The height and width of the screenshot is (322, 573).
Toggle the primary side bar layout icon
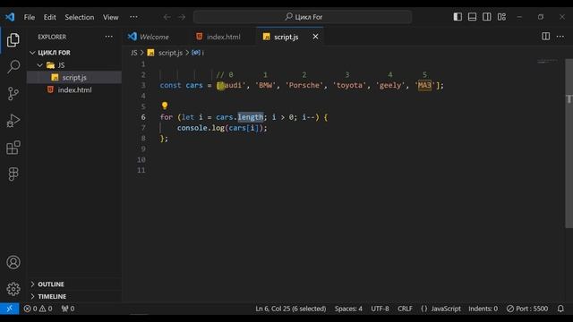pos(458,17)
